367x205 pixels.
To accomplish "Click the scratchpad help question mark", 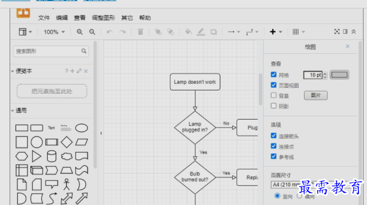I will coord(66,71).
